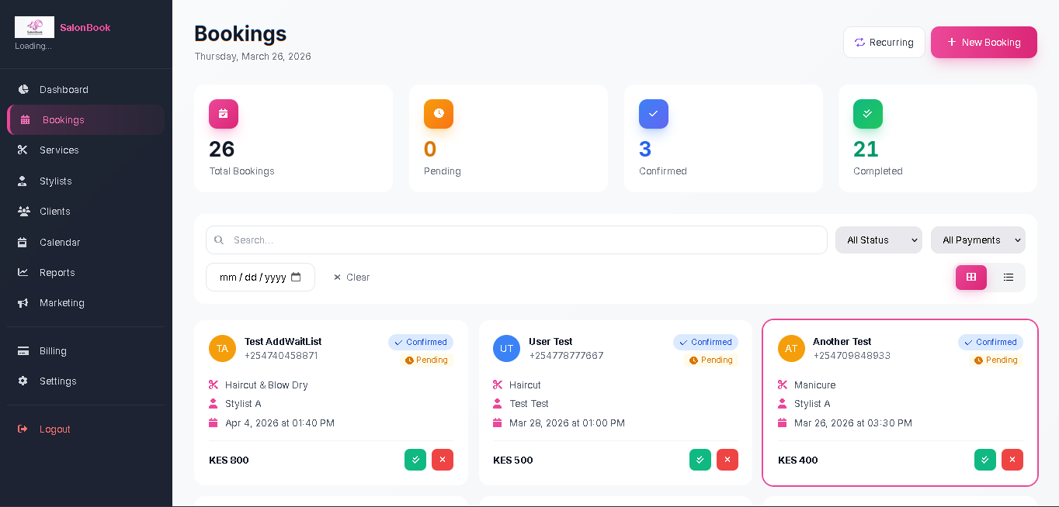Screen dimensions: 1059x507
Task: Click the Completed green double-check icon
Action: pyautogui.click(x=868, y=113)
